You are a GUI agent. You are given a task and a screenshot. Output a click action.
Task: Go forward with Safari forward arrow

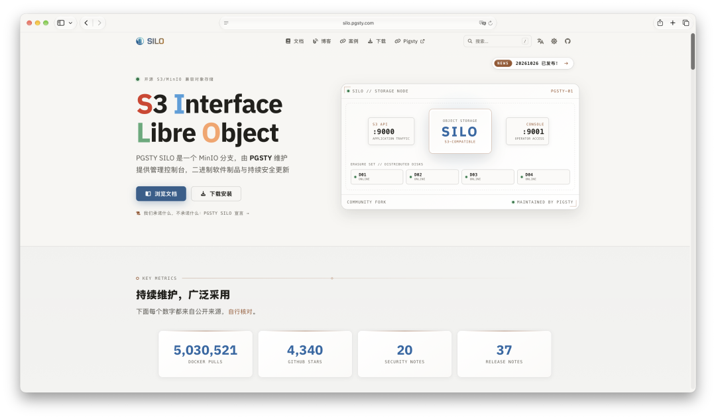pos(99,23)
